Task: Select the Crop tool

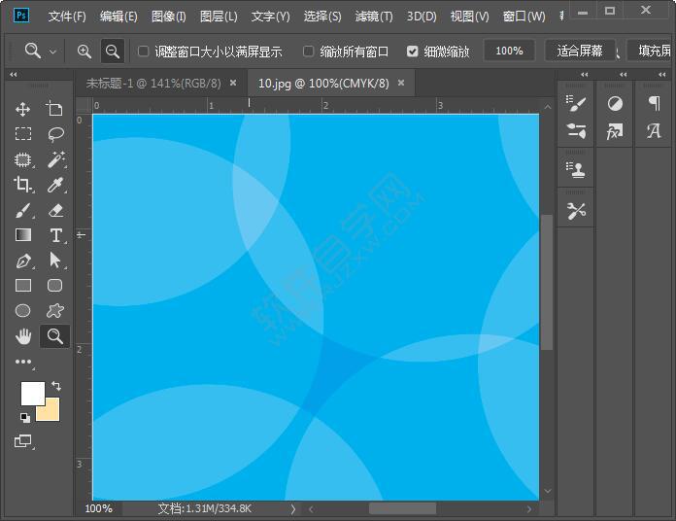Action: (x=23, y=185)
